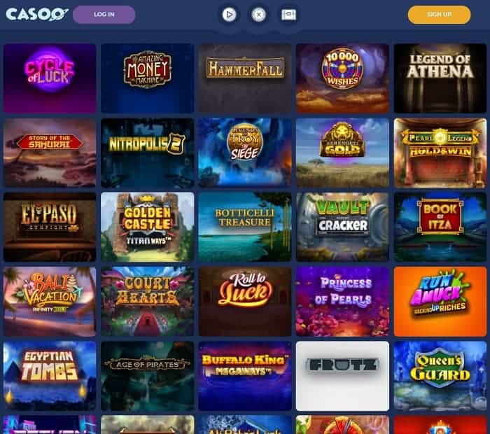490x434 pixels.
Task: Click the Casoo logo
Action: 37,15
